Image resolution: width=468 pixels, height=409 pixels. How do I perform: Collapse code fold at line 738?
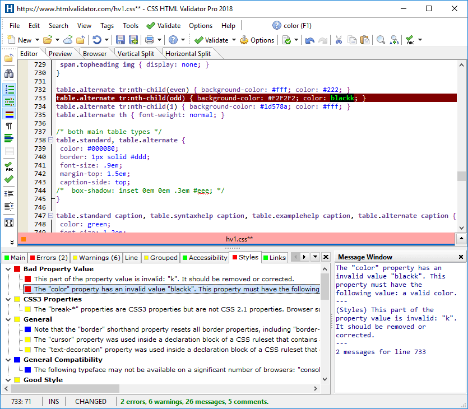51,140
